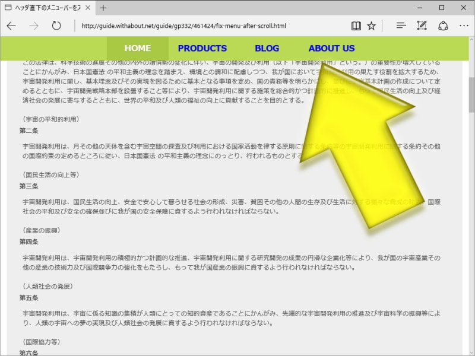The width and height of the screenshot is (475, 356).
Task: Open the Hub panel icon
Action: click(401, 26)
